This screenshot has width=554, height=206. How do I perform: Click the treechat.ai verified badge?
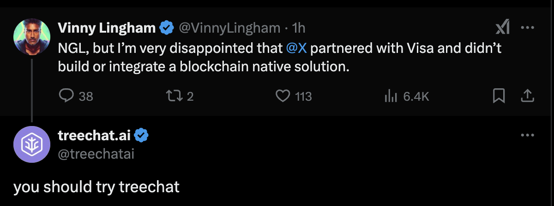tap(141, 135)
